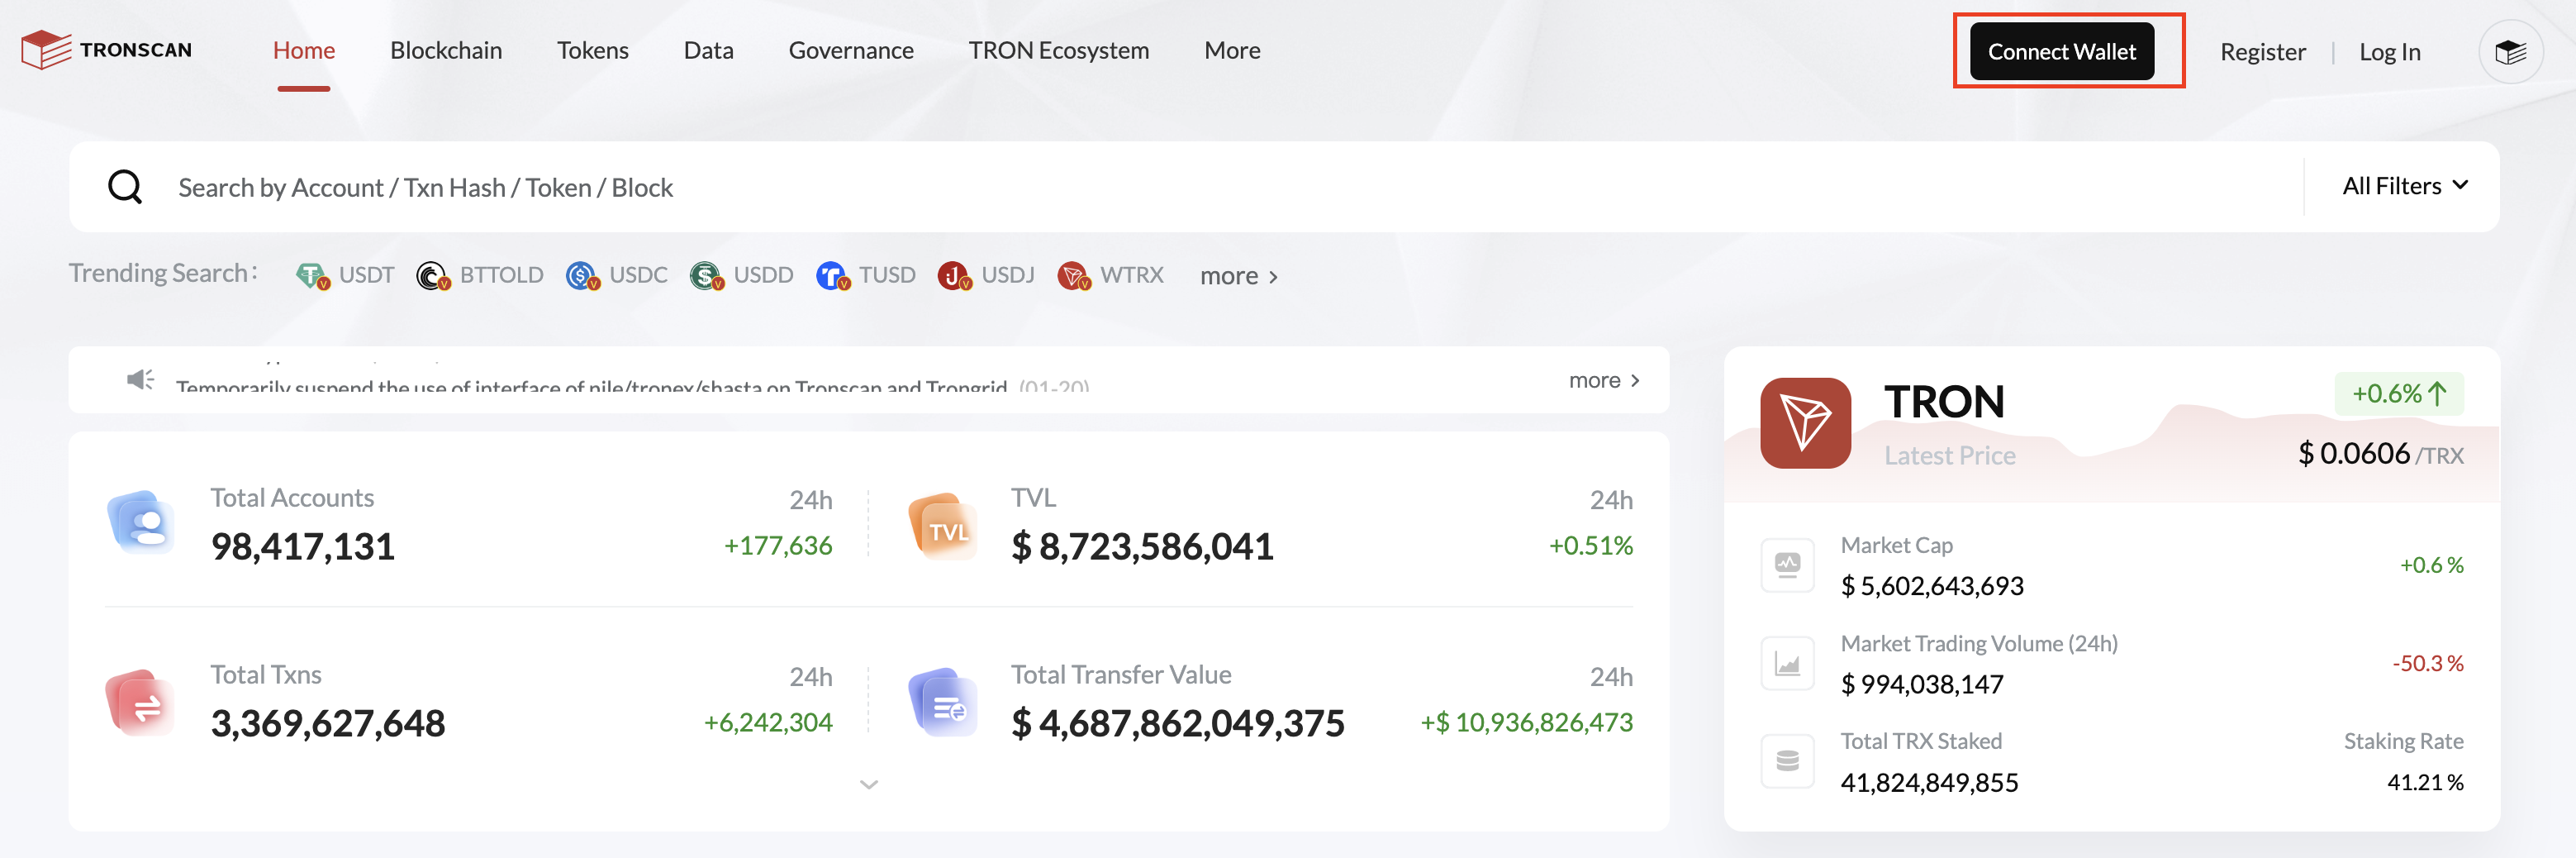This screenshot has width=2576, height=858.
Task: Click the Trending Search label
Action: click(163, 273)
